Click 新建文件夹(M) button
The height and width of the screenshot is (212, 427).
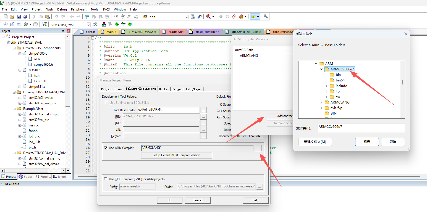pyautogui.click(x=315, y=142)
